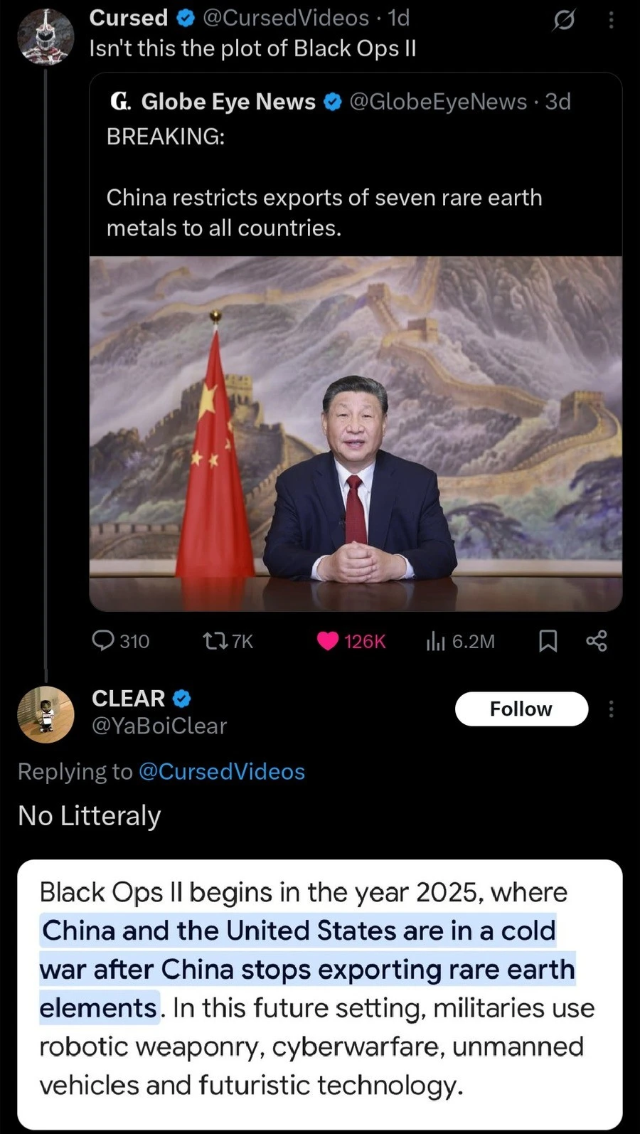Open Cursed profile avatar
The image size is (640, 1134).
pos(46,37)
